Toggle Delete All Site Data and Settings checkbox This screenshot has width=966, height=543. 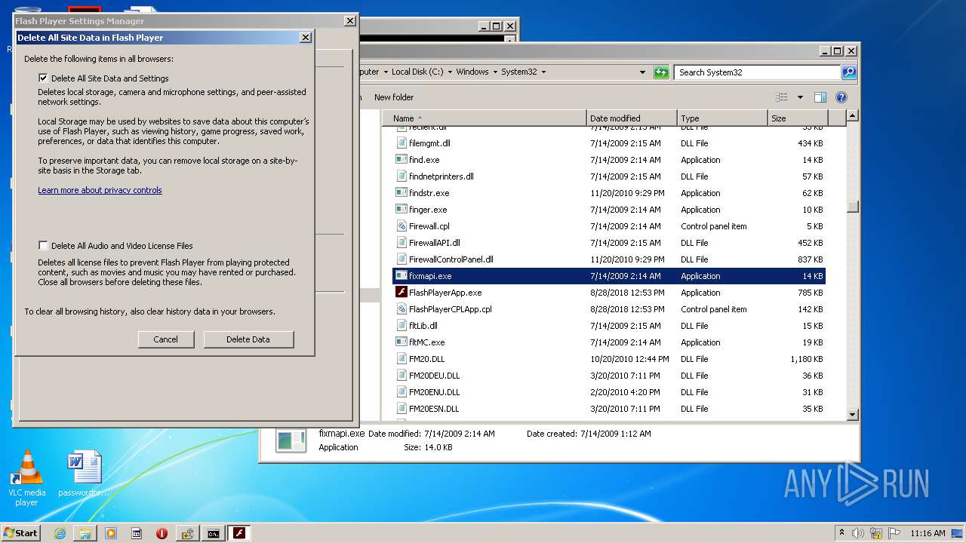[43, 78]
